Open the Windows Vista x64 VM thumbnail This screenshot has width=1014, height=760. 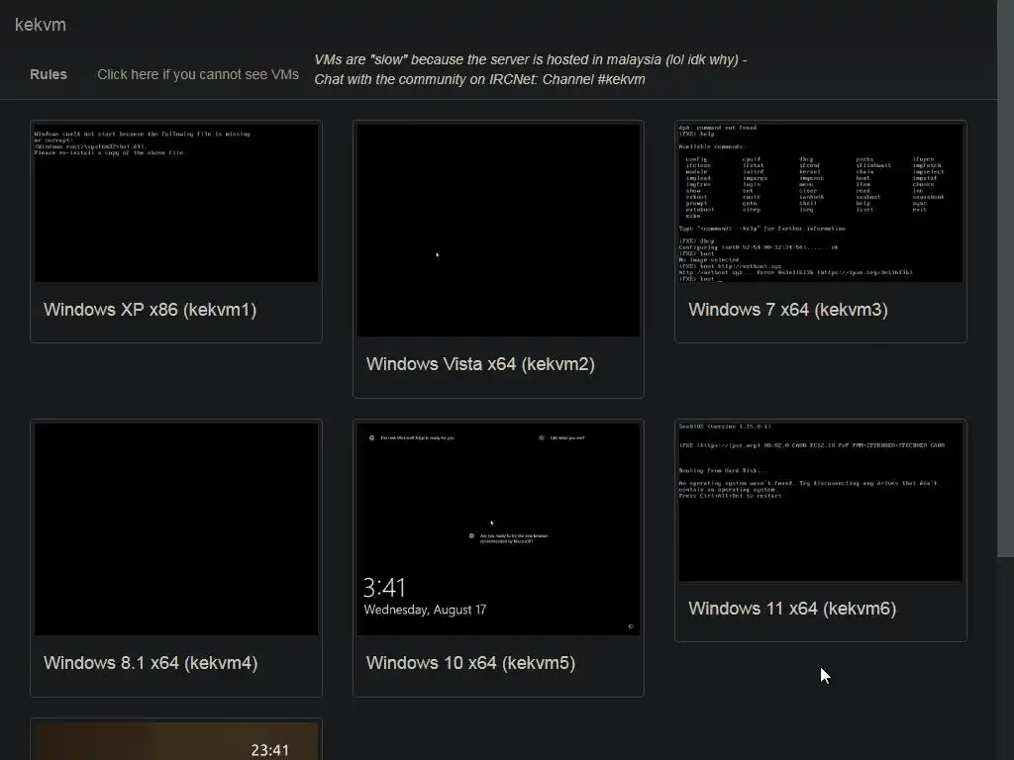[x=498, y=230]
